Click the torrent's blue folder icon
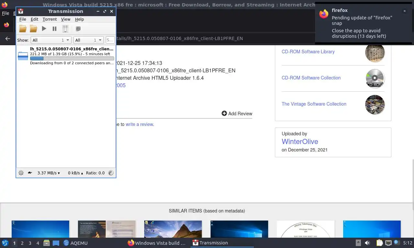 23,56
